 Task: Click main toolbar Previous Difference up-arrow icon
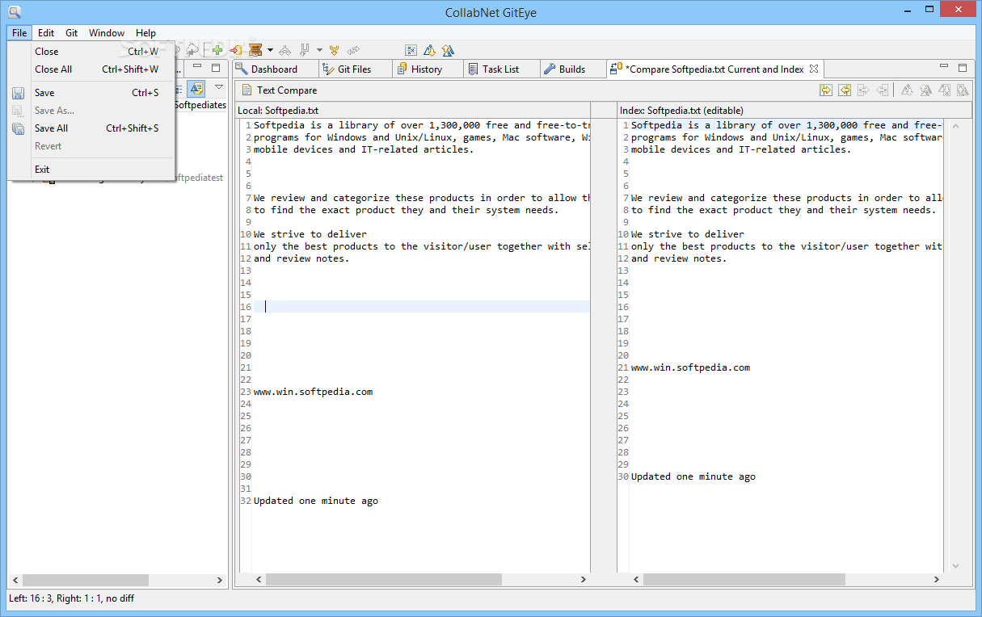point(448,50)
